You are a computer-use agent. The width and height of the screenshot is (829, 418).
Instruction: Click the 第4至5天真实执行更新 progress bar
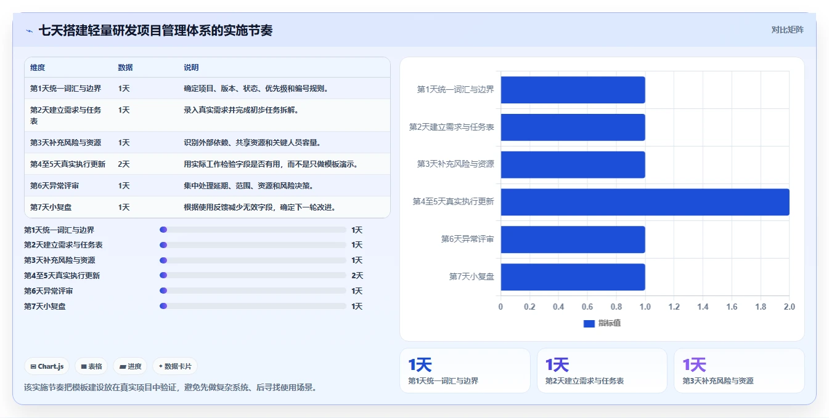(x=253, y=275)
